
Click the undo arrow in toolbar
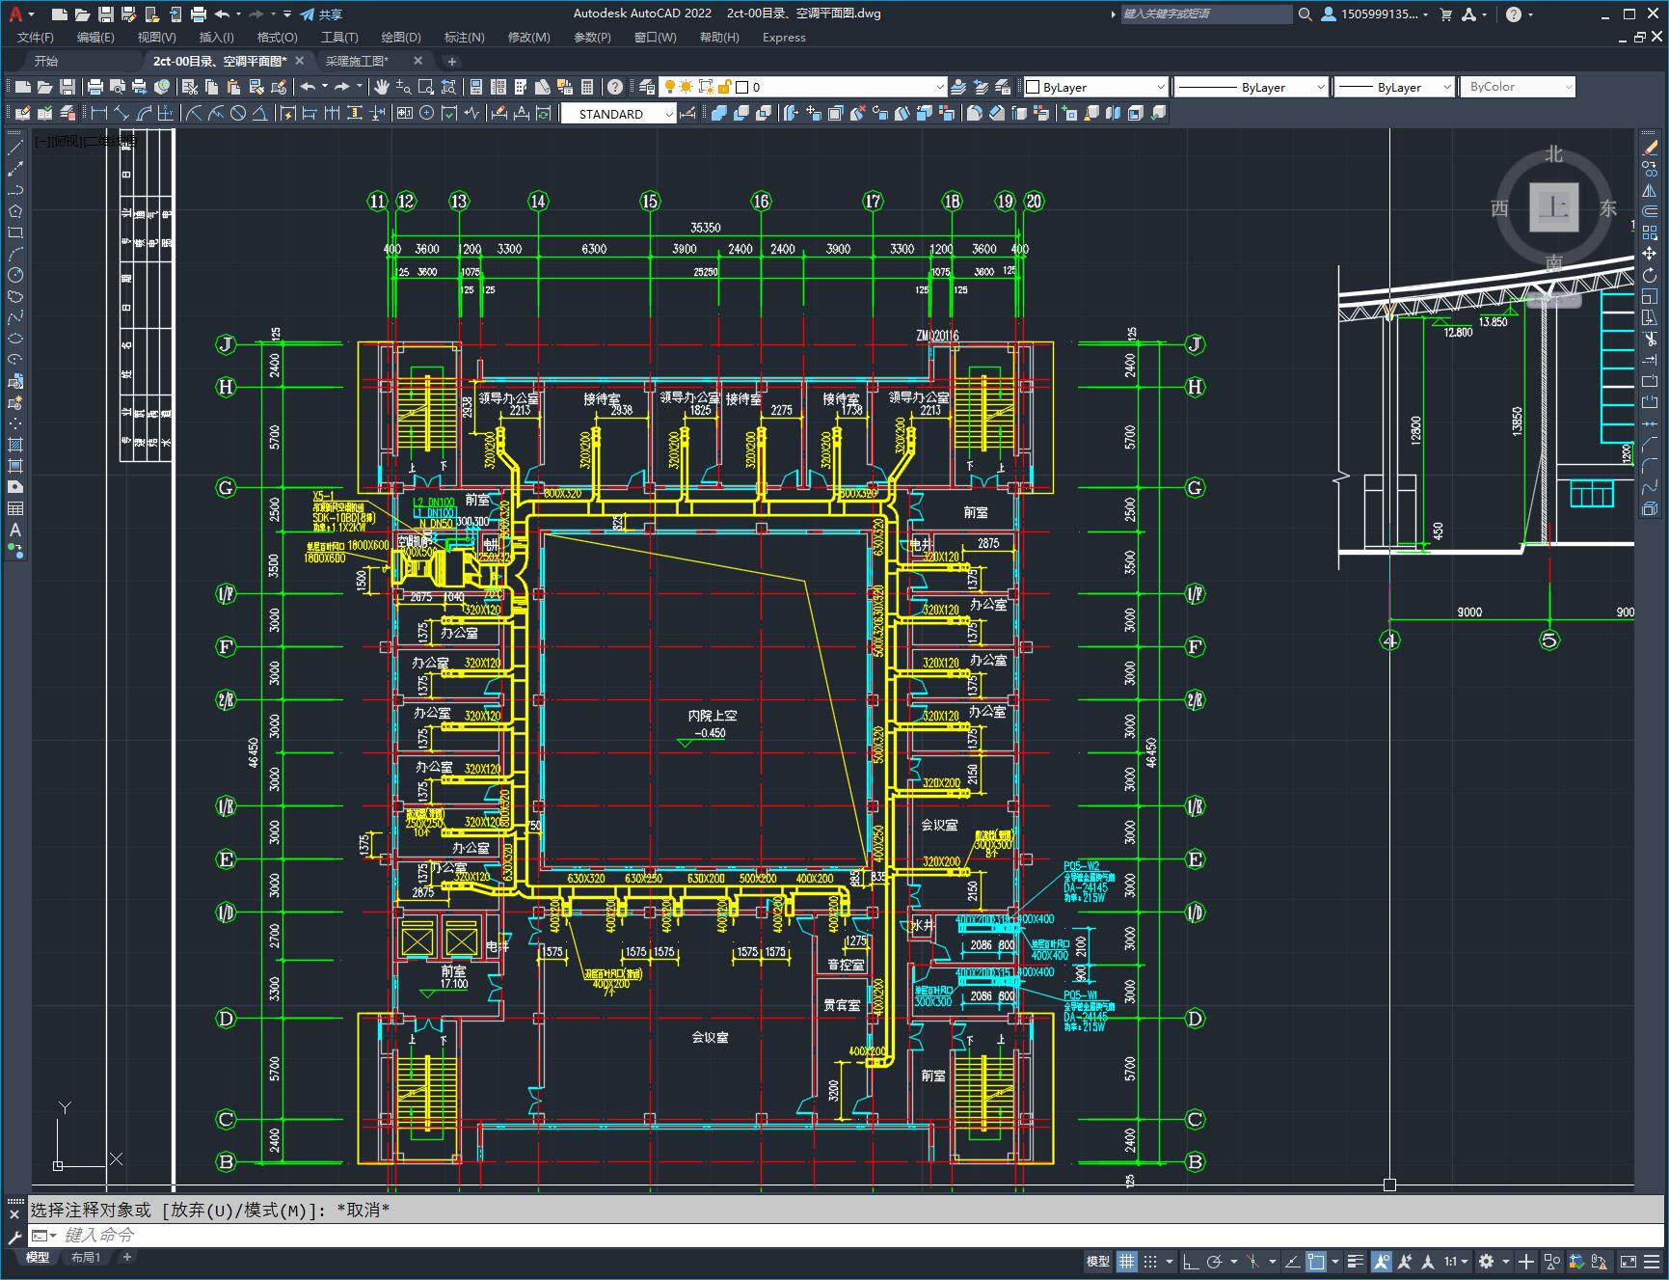pos(308,87)
